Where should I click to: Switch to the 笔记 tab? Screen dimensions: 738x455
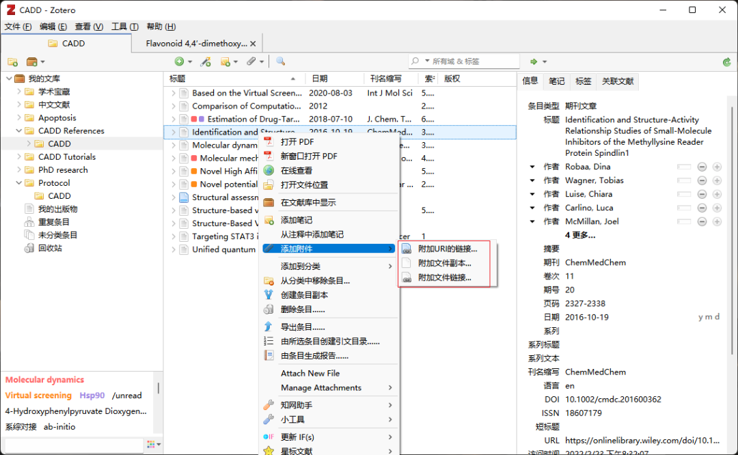coord(556,81)
